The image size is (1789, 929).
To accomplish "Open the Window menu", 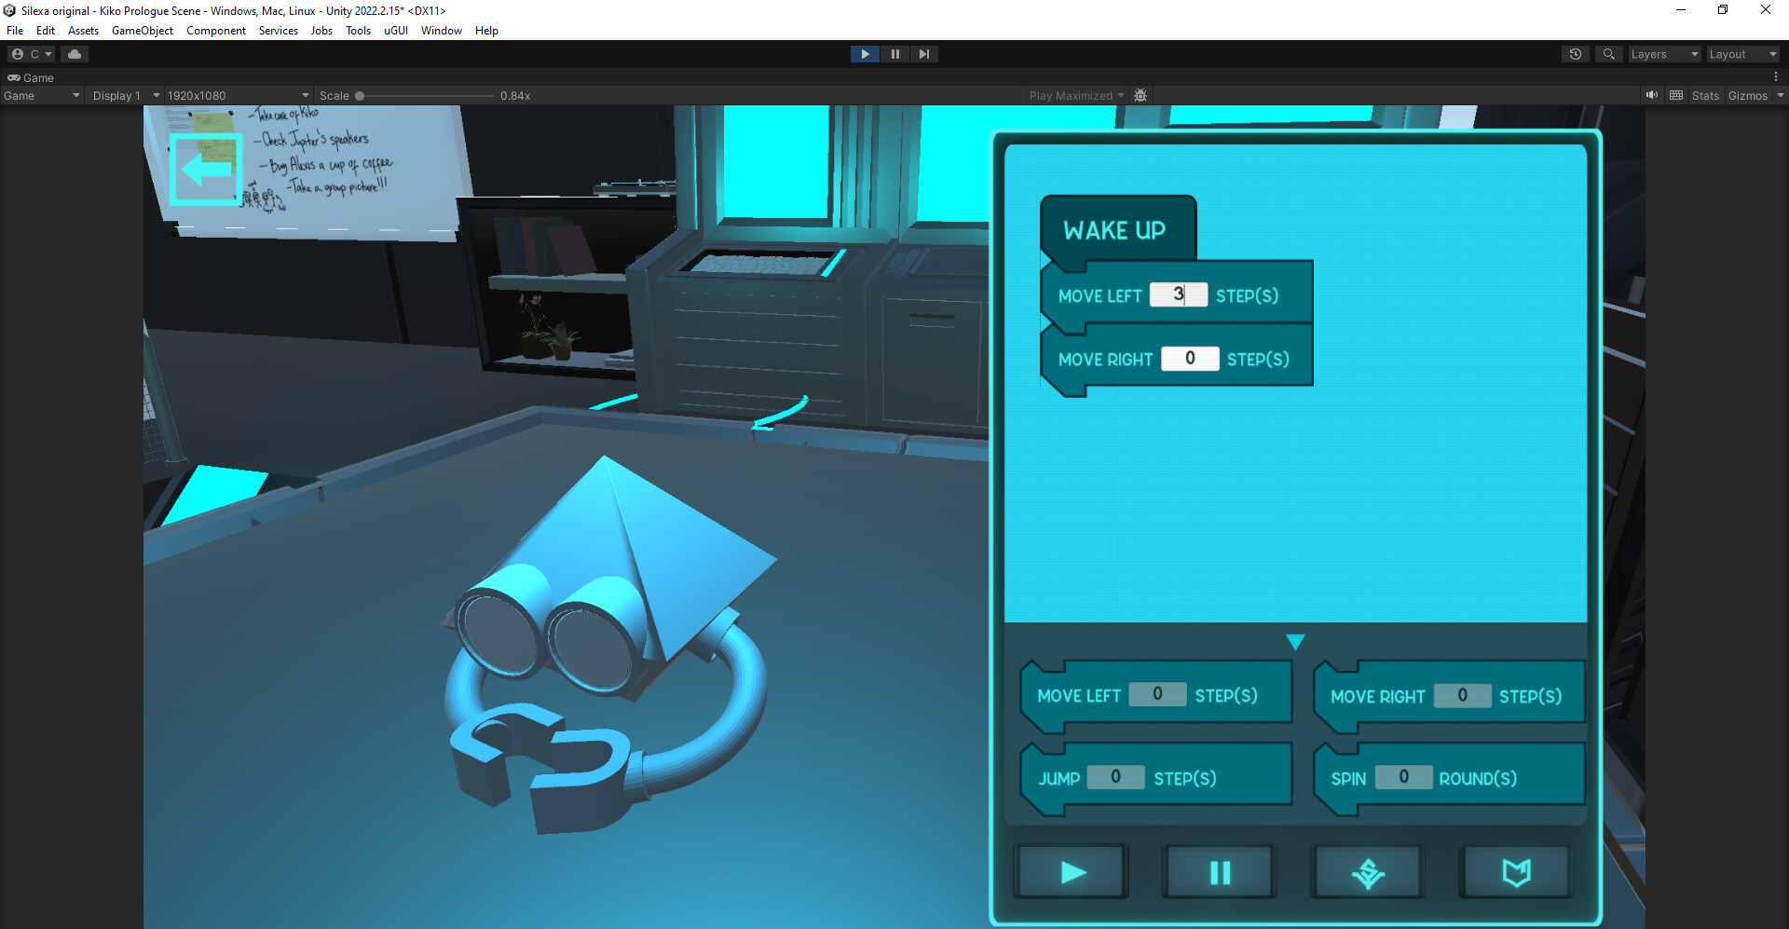I will pos(442,31).
